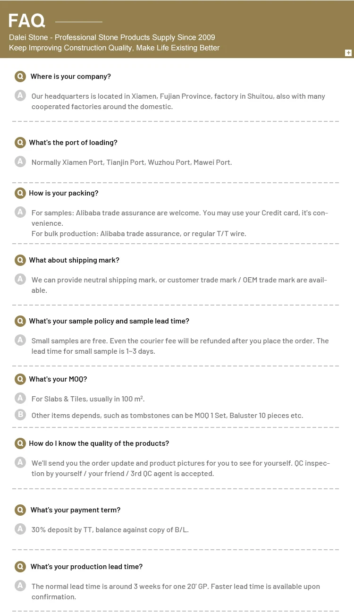Open the "What's the port of loading?" question
This screenshot has height=613, width=354.
pyautogui.click(x=73, y=143)
